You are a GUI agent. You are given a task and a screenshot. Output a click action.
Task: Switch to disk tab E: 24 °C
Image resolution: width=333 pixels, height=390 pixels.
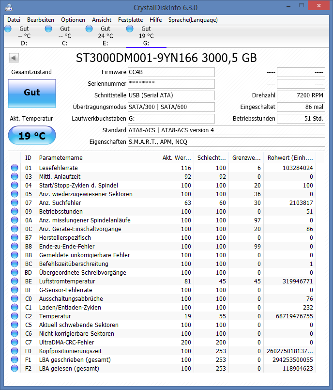106,36
